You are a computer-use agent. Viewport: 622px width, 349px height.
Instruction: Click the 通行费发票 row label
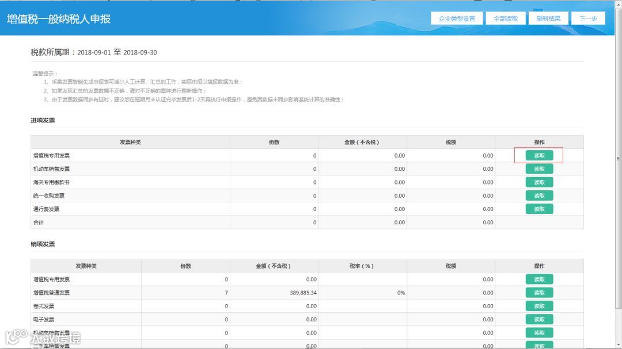(46, 209)
